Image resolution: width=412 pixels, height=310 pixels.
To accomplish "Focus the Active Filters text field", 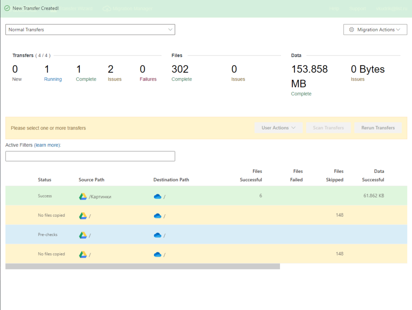I will pyautogui.click(x=90, y=156).
